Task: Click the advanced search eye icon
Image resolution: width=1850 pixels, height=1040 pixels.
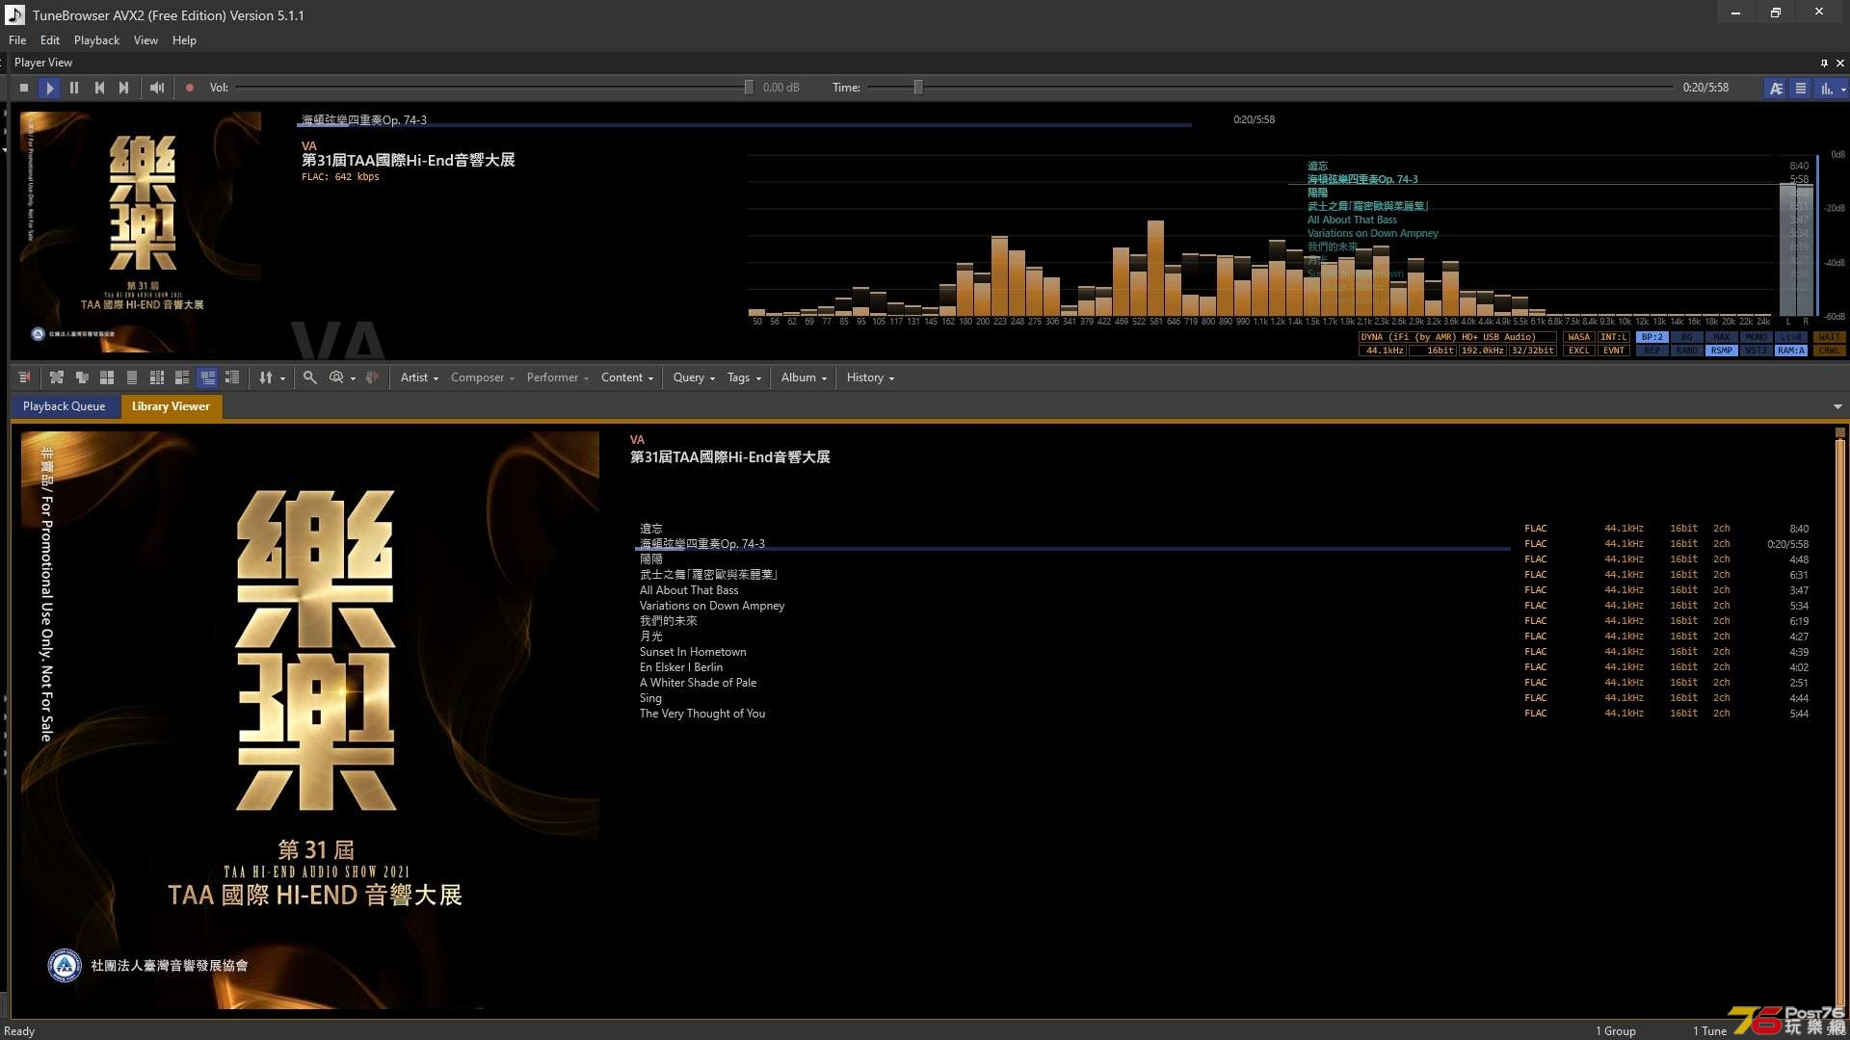Action: pos(336,377)
